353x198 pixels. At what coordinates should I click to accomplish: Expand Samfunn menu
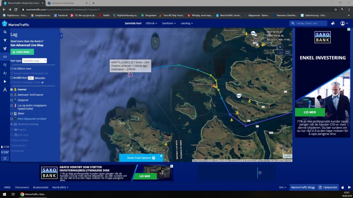(x=169, y=23)
